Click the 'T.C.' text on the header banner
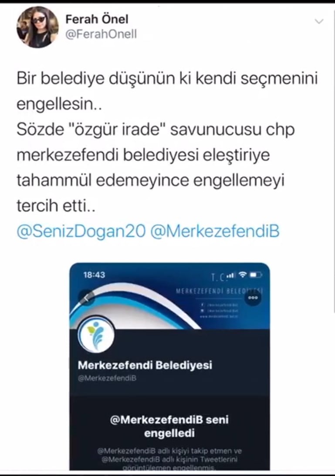This screenshot has width=335, height=476. [219, 277]
